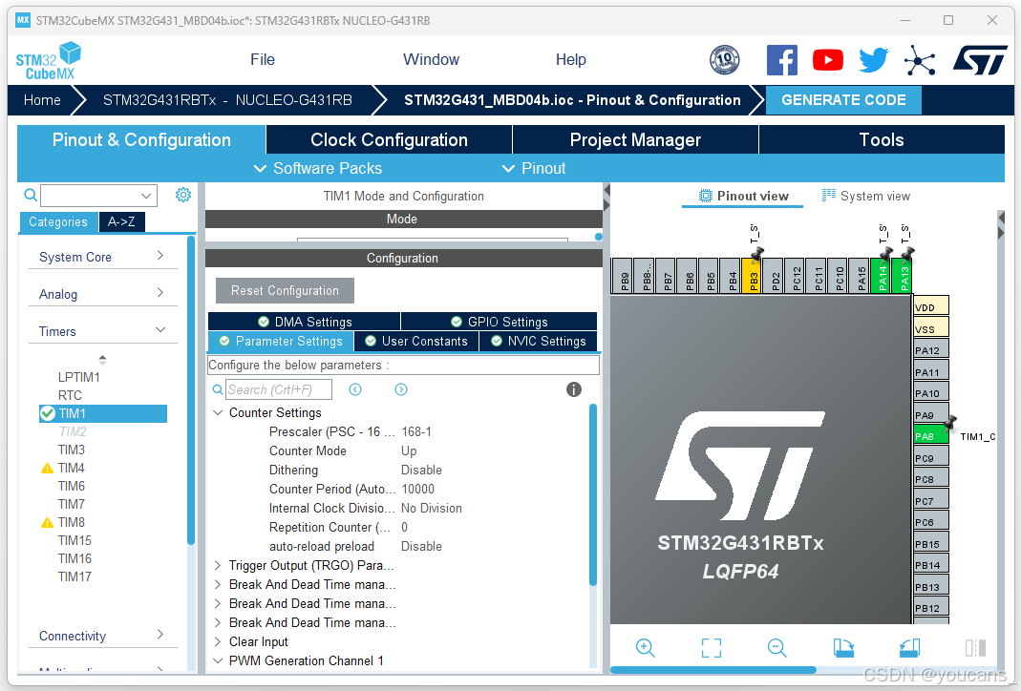Go to next parameter search result

tap(401, 389)
